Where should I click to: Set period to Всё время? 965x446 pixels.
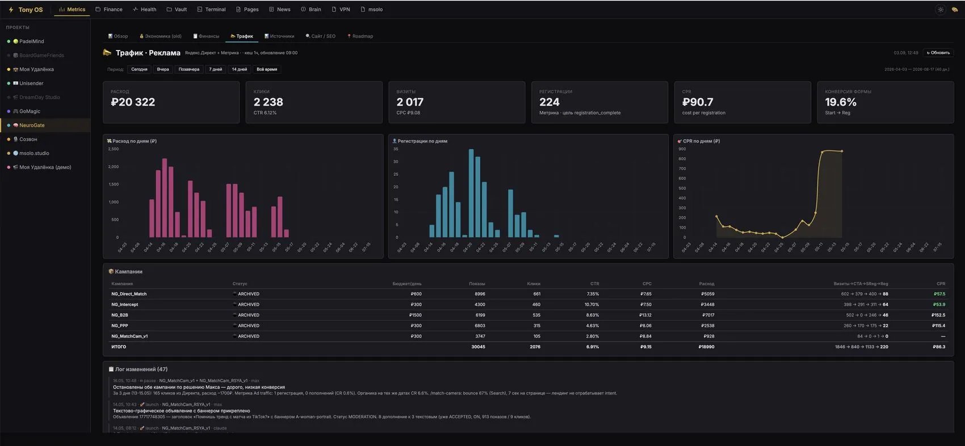coord(267,69)
